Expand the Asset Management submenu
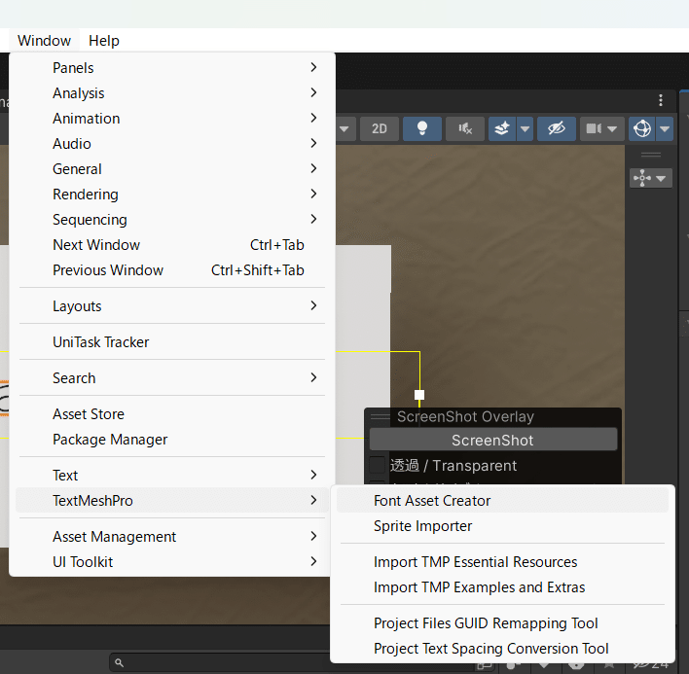689x674 pixels. click(172, 537)
